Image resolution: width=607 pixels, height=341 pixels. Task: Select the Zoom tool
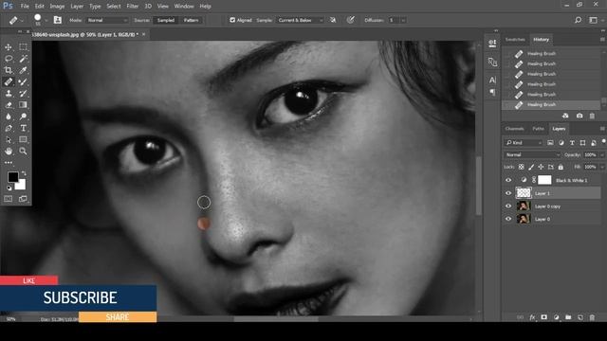(x=23, y=152)
